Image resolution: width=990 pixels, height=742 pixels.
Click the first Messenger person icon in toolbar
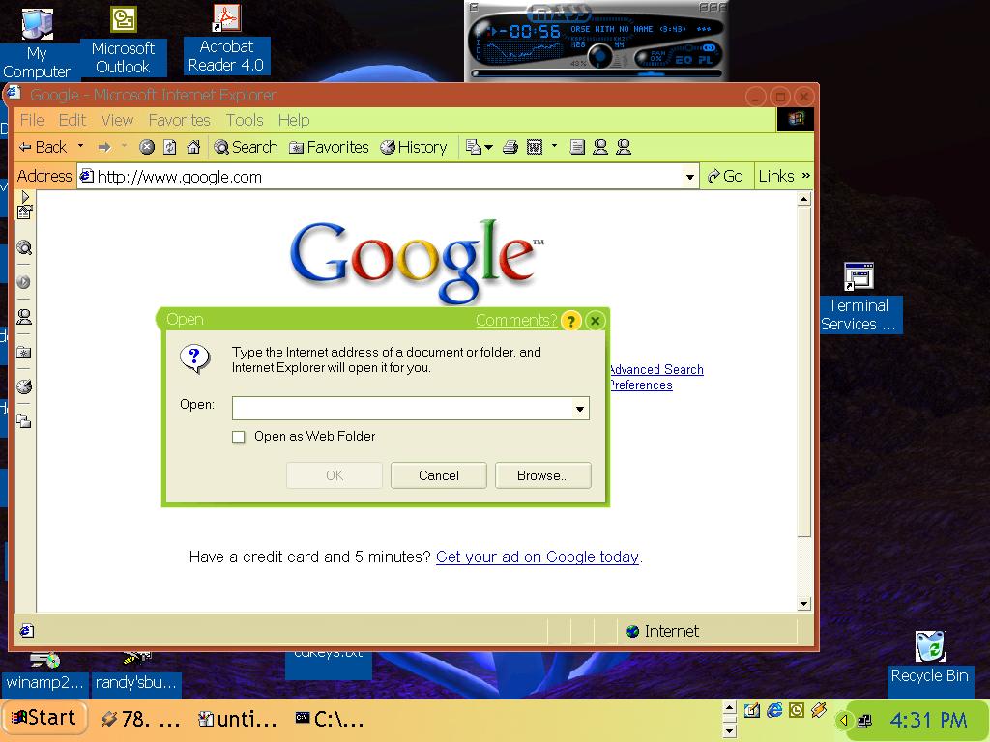(600, 148)
